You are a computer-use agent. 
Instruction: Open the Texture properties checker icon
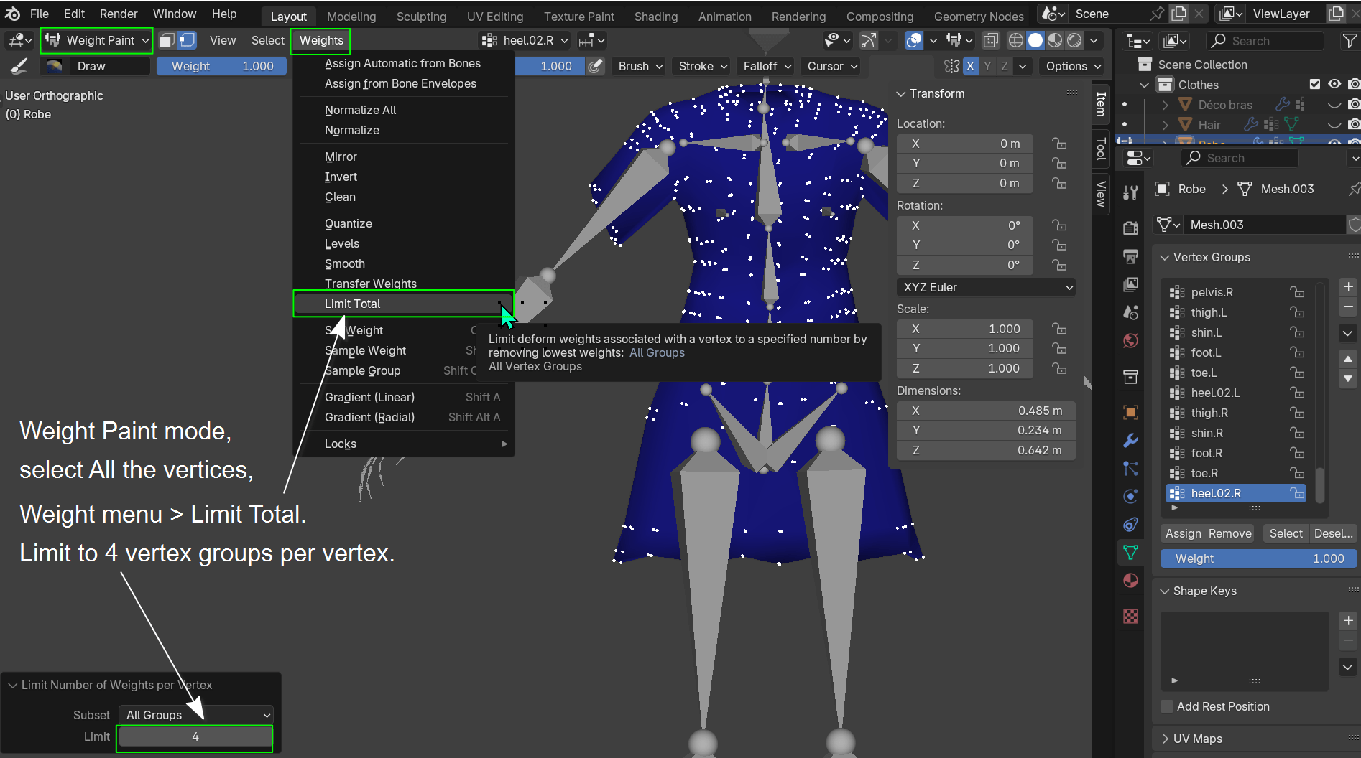tap(1130, 616)
